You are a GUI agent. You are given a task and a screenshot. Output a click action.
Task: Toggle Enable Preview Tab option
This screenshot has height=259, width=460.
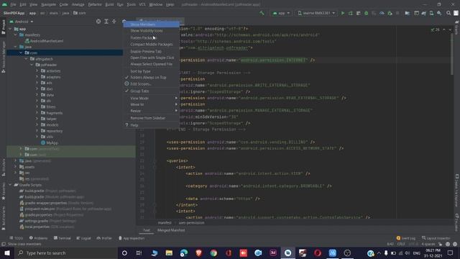[x=152, y=51]
